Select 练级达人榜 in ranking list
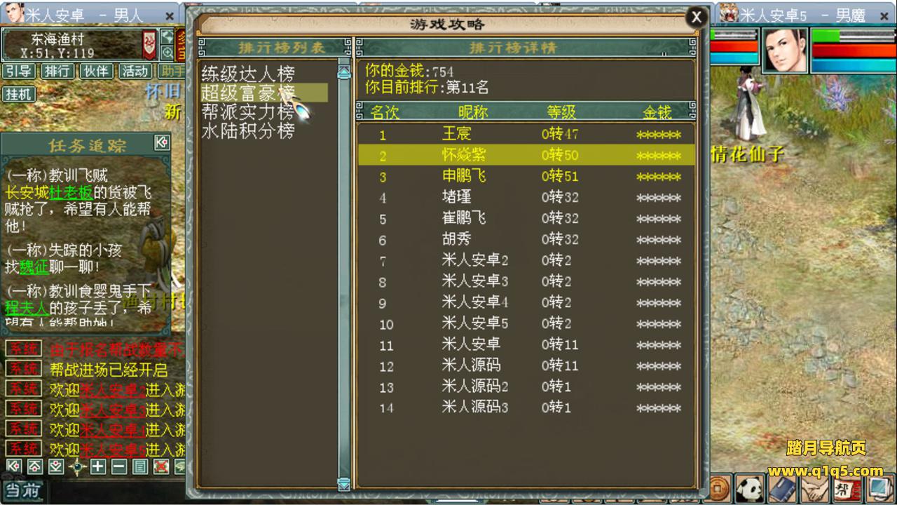This screenshot has width=897, height=505. pyautogui.click(x=248, y=74)
